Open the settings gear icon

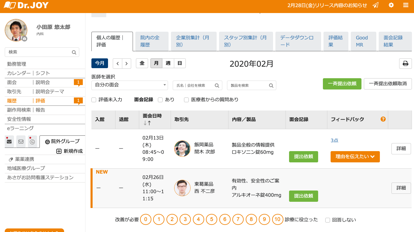click(391, 5)
